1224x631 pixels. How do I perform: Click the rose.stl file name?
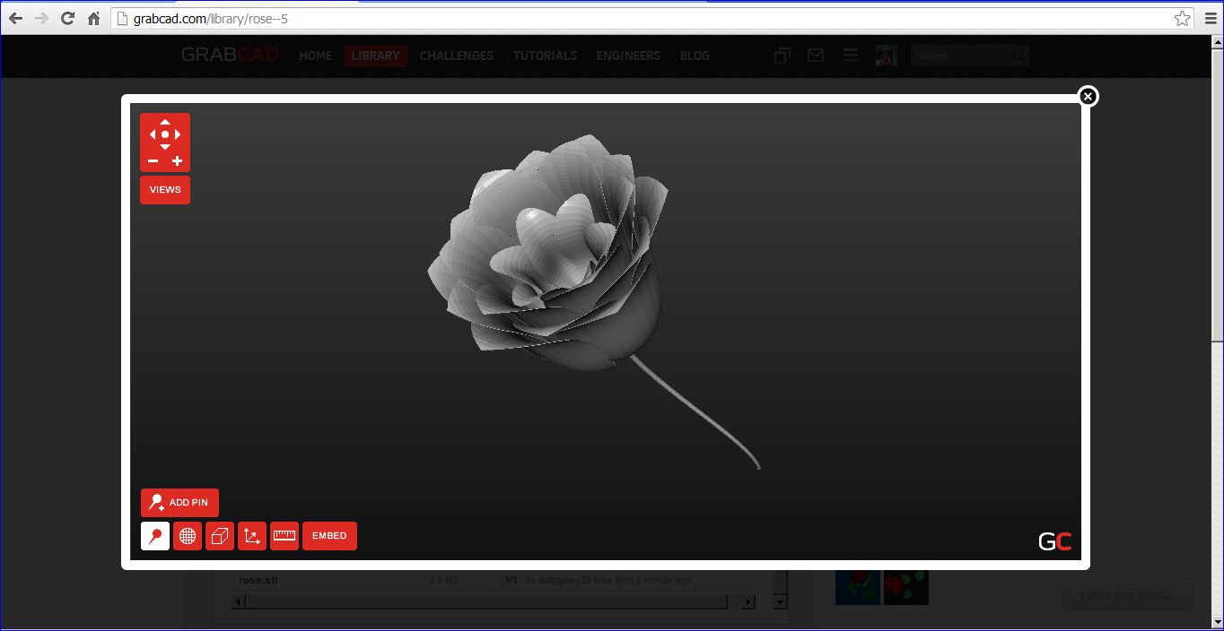(258, 580)
